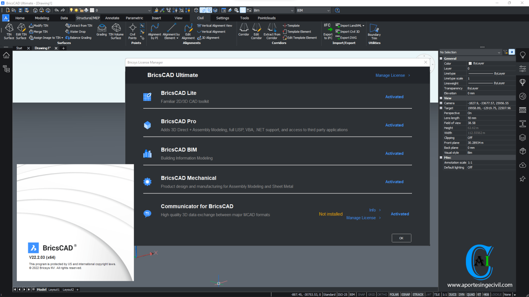This screenshot has height=297, width=529.
Task: Open the Edit TIN Surface tool
Action: (x=21, y=31)
